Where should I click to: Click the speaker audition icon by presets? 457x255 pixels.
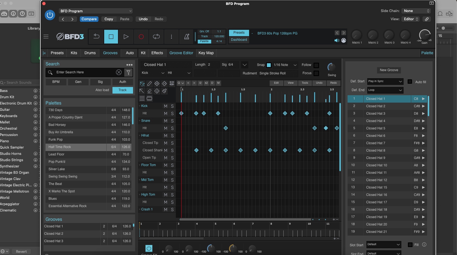[337, 40]
